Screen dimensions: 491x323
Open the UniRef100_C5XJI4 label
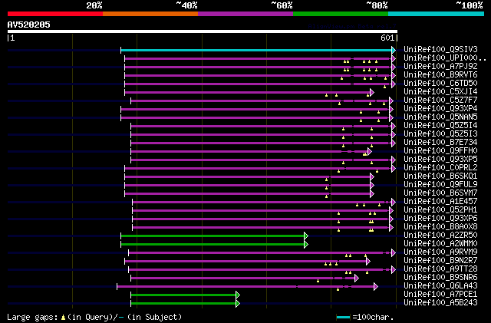pos(440,92)
